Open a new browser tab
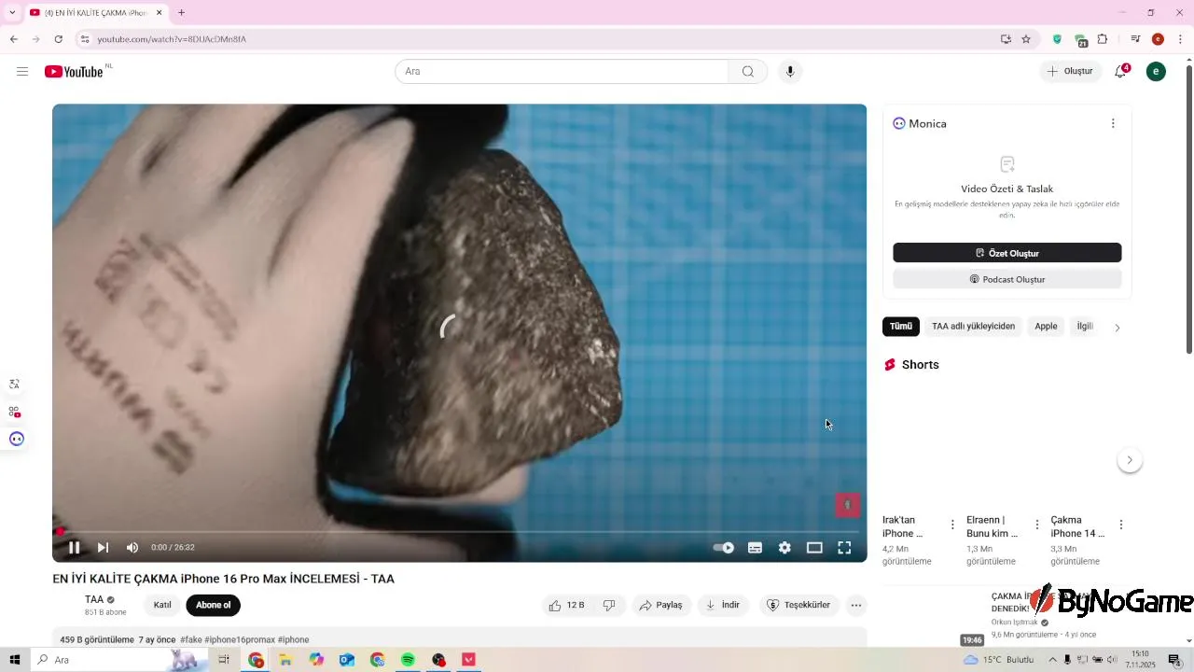Viewport: 1194px width, 672px height. (181, 12)
